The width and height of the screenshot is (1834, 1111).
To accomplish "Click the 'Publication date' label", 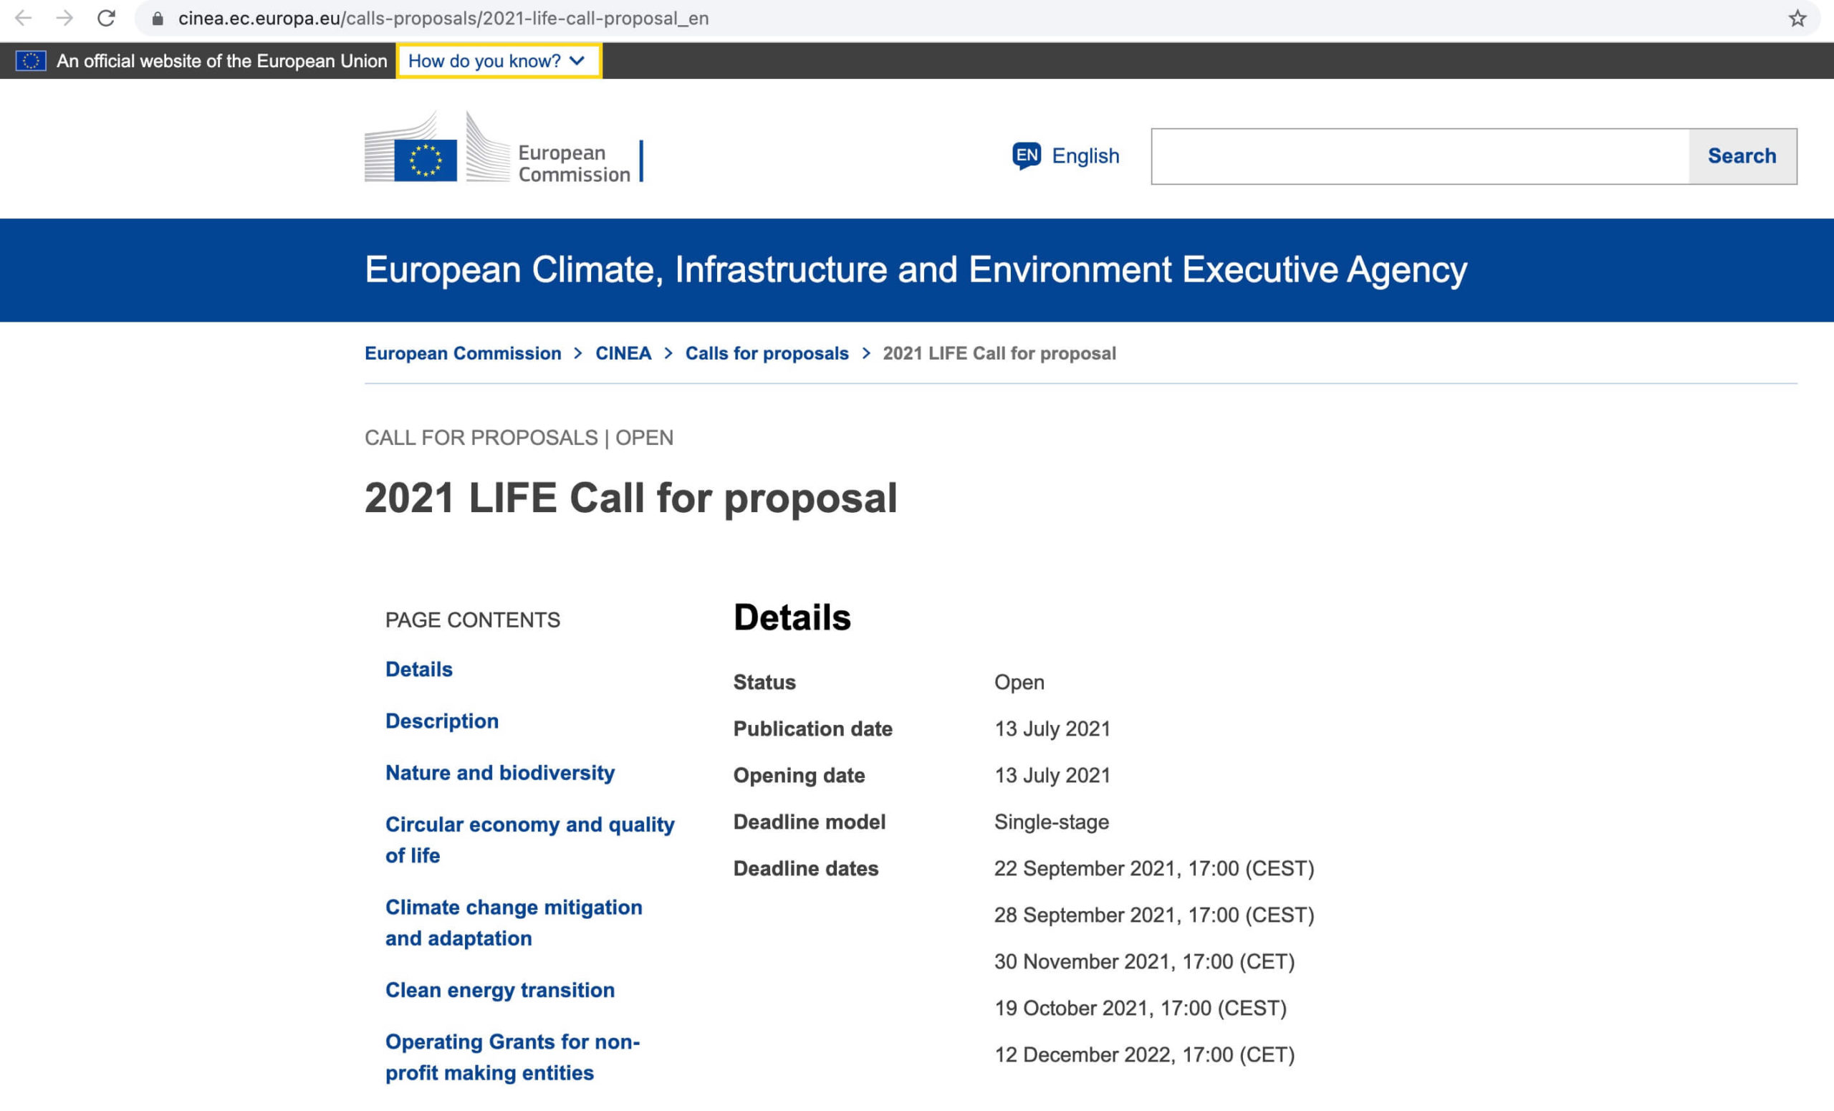I will [x=813, y=728].
